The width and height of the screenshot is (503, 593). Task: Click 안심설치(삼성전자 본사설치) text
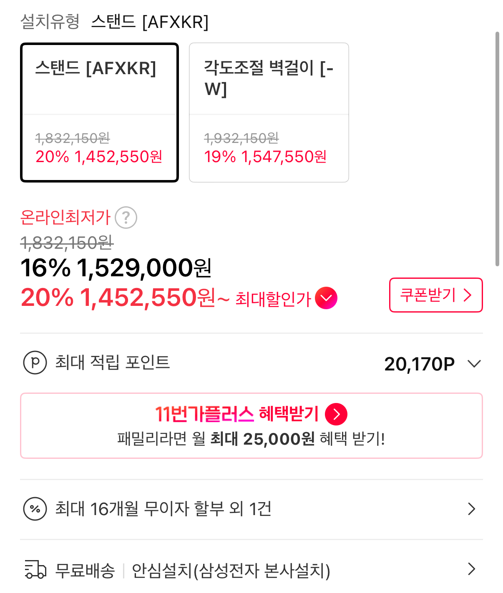point(231,570)
